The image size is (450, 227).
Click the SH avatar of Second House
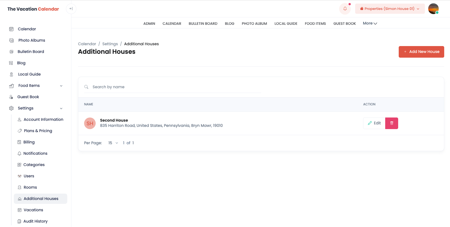(x=90, y=123)
